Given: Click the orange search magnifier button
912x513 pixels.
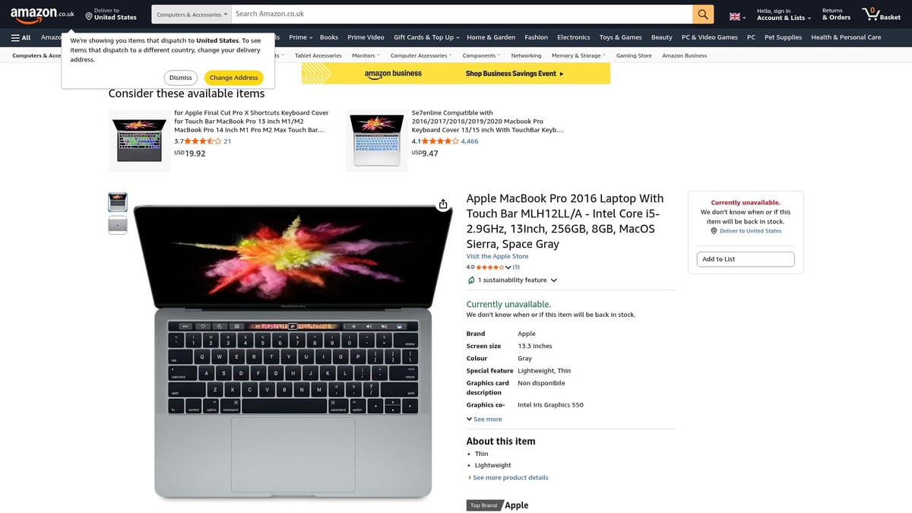Looking at the screenshot, I should pos(703,14).
